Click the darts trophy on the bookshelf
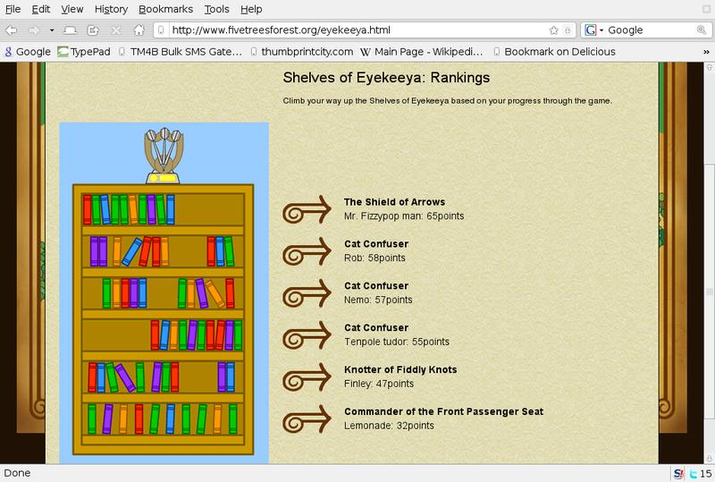715x482 pixels. 164,156
